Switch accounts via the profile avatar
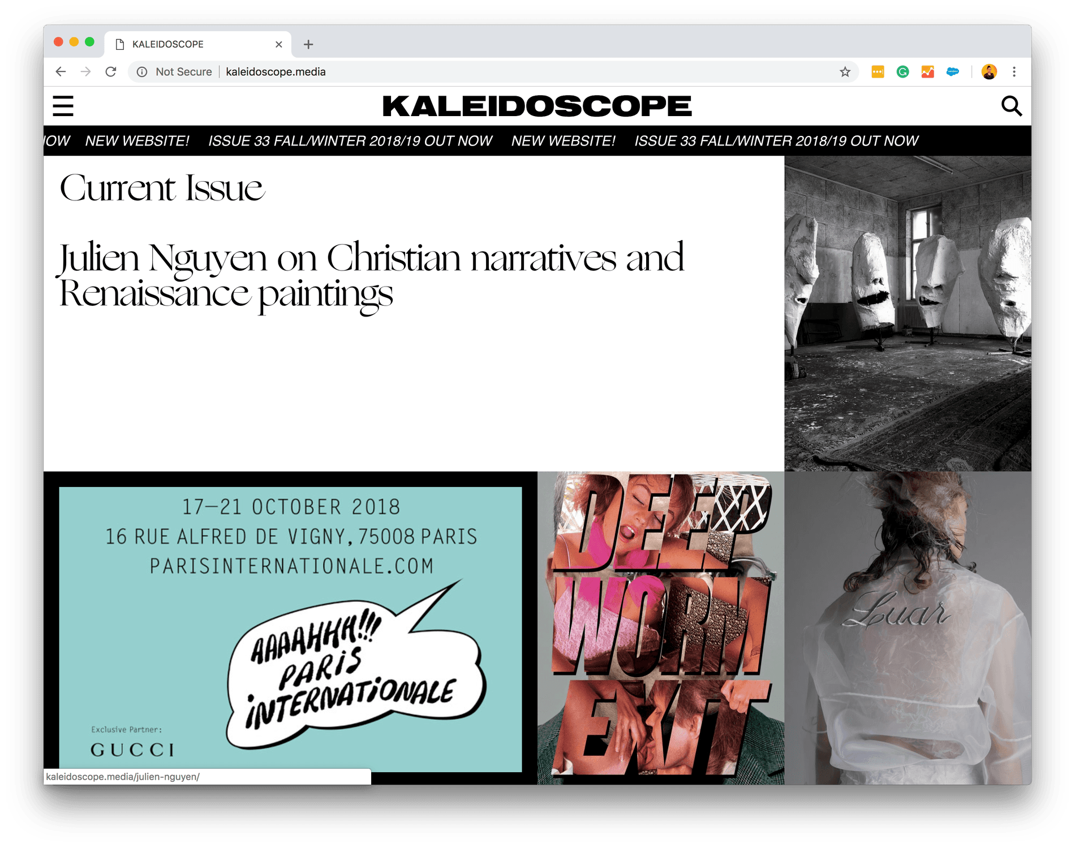 pos(987,72)
